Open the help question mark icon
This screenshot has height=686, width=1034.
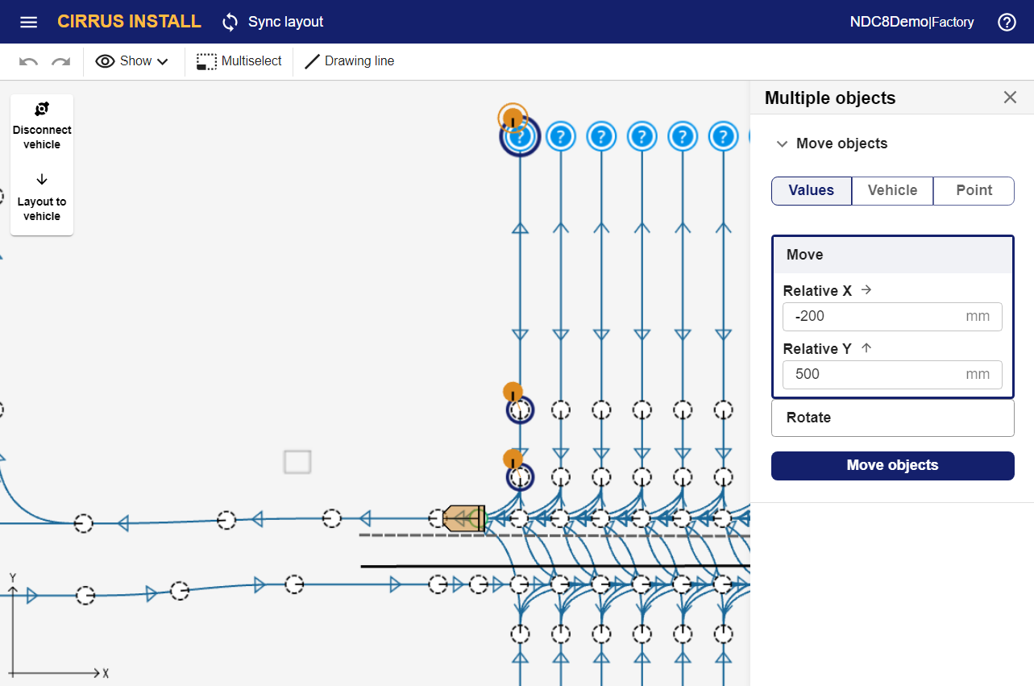(x=1007, y=22)
